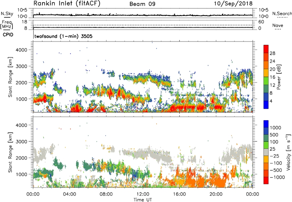
Task: Click the "-500" tick on the velocity color bar
Action: [276, 170]
